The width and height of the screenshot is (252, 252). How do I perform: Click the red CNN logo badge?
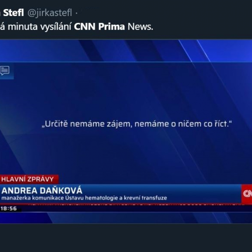[x=247, y=194]
